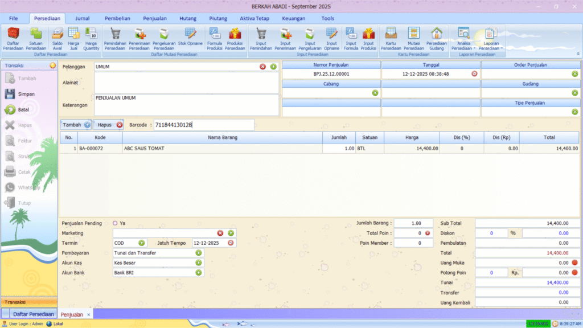Open the Akun Bank selection dropdown

tap(199, 273)
